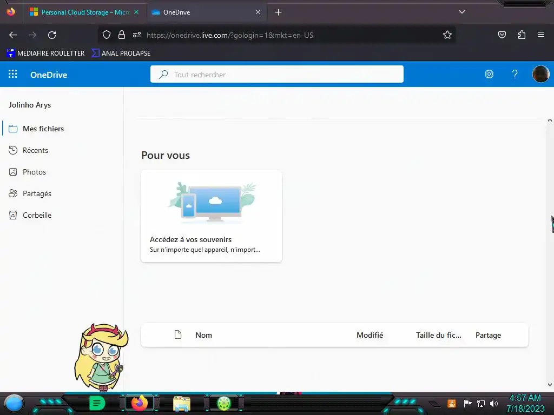Image resolution: width=554 pixels, height=415 pixels.
Task: Go forward one page
Action: tap(32, 35)
